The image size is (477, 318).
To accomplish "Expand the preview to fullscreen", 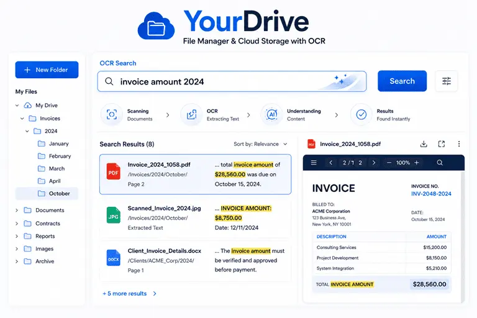I will (442, 144).
